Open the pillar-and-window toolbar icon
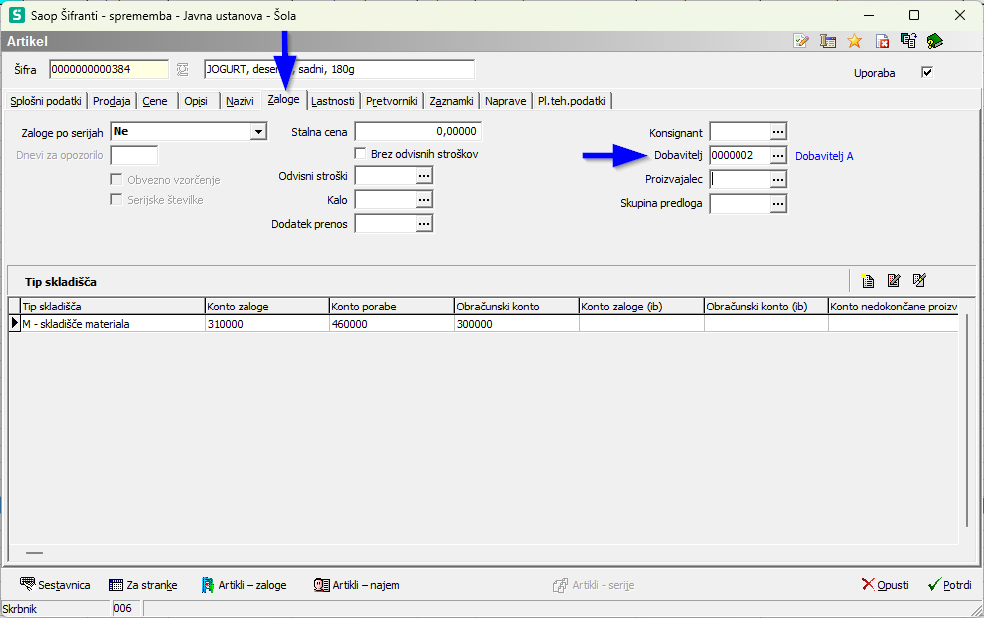This screenshot has height=618, width=984. point(828,42)
